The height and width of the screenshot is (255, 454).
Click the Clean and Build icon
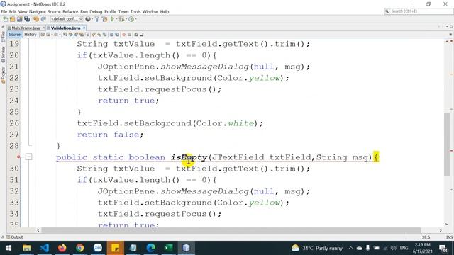[104, 19]
